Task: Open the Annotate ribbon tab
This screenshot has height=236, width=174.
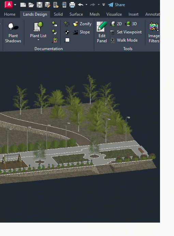Action: [153, 14]
